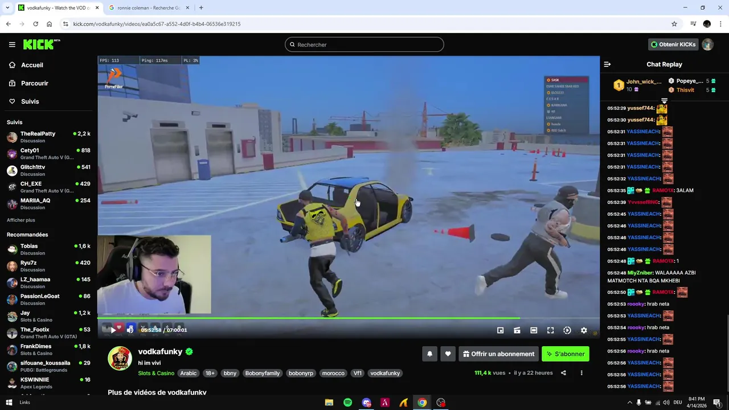Image resolution: width=729 pixels, height=410 pixels.
Task: Click the KICK logo
Action: click(x=42, y=44)
